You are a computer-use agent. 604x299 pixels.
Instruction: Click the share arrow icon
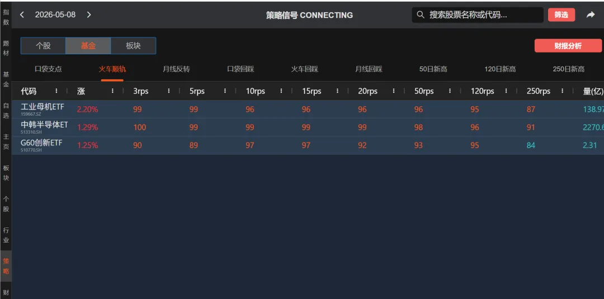click(x=591, y=15)
